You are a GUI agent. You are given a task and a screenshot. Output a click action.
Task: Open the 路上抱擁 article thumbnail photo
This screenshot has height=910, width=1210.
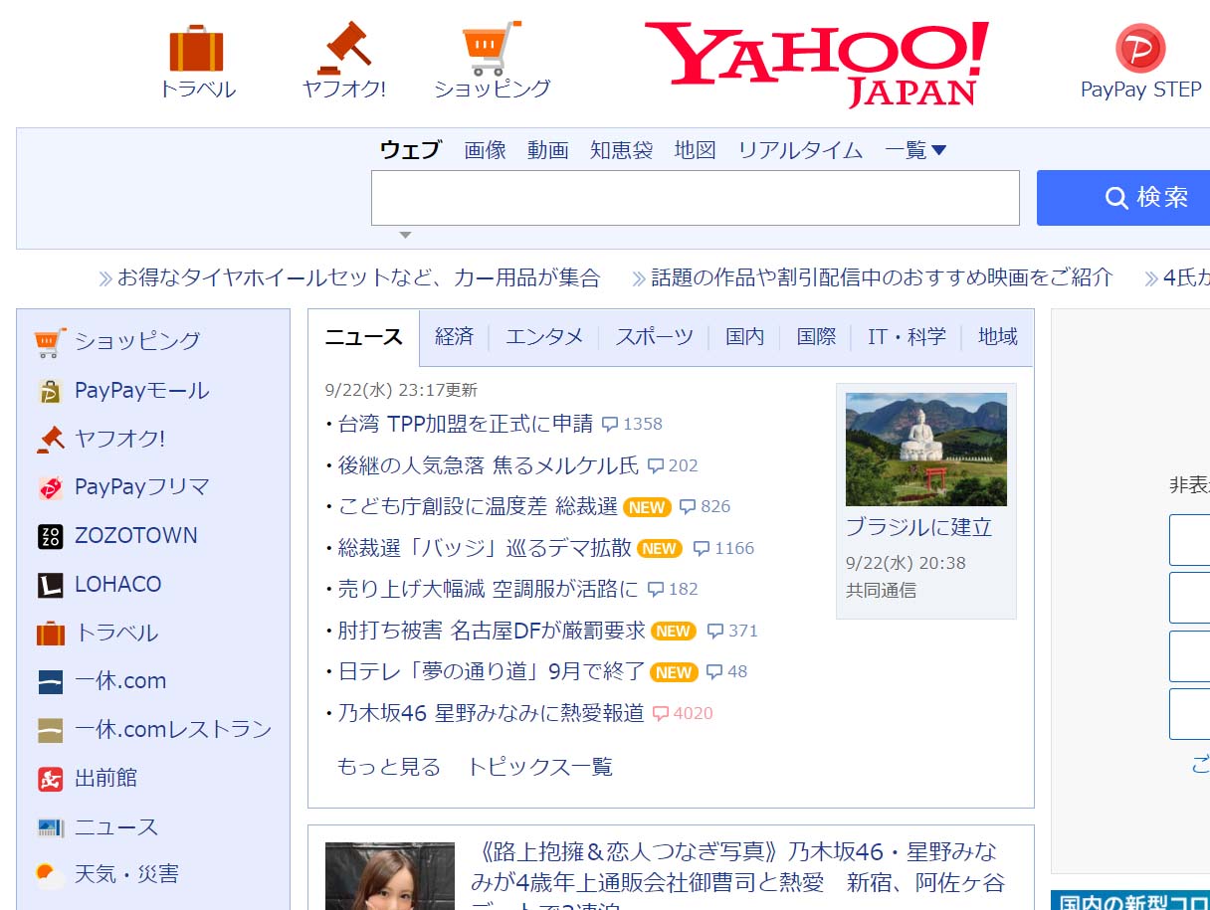point(390,876)
